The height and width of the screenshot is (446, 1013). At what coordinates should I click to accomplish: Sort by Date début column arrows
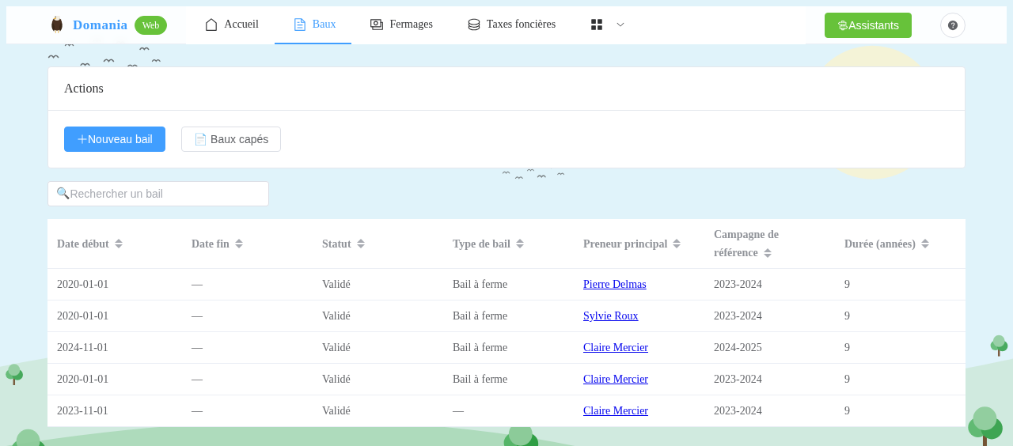point(119,244)
